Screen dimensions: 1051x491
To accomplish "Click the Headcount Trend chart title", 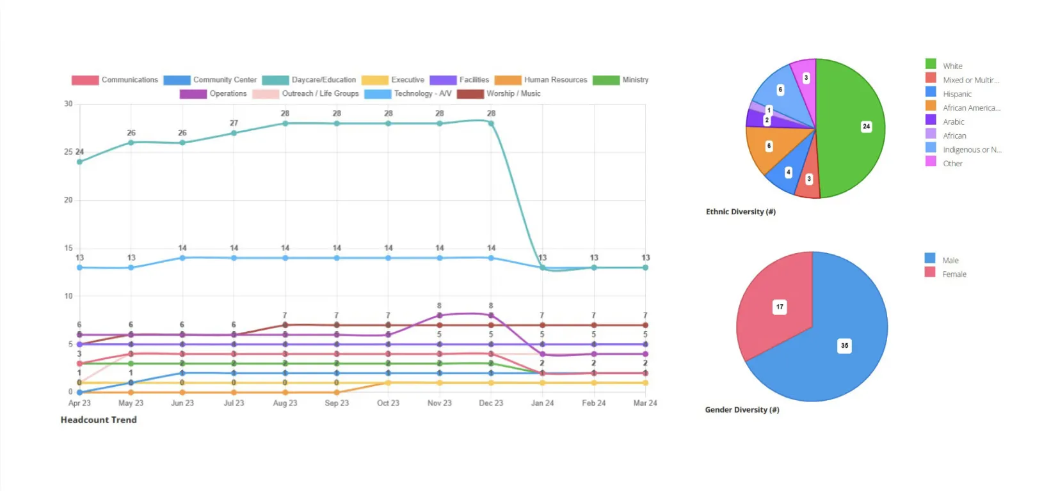I will (x=99, y=420).
